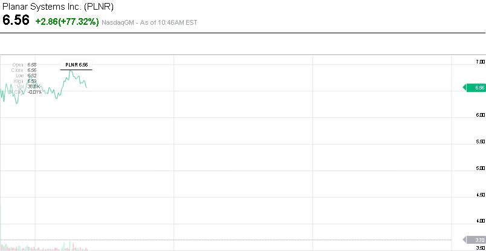
Task: Click the 5.00 y-axis label
Action: (x=480, y=168)
